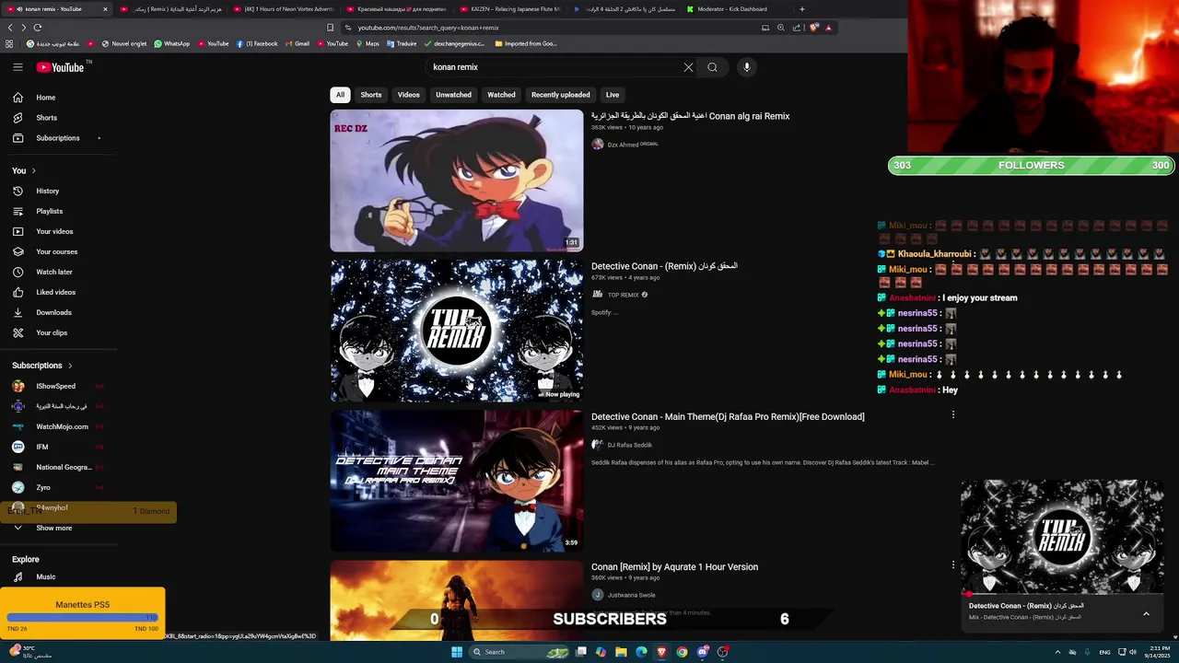Click the Main Theme Dj Rafaa Pro thumbnail
This screenshot has width=1179, height=663.
tap(457, 482)
